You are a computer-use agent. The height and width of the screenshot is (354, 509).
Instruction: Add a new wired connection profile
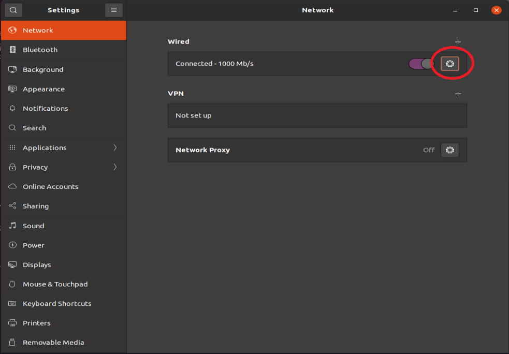coord(458,42)
